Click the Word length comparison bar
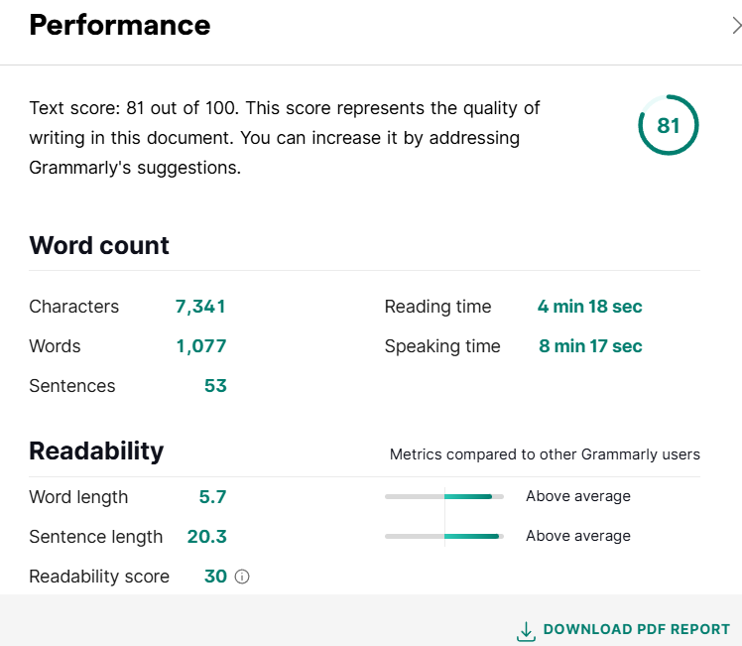 pyautogui.click(x=444, y=496)
